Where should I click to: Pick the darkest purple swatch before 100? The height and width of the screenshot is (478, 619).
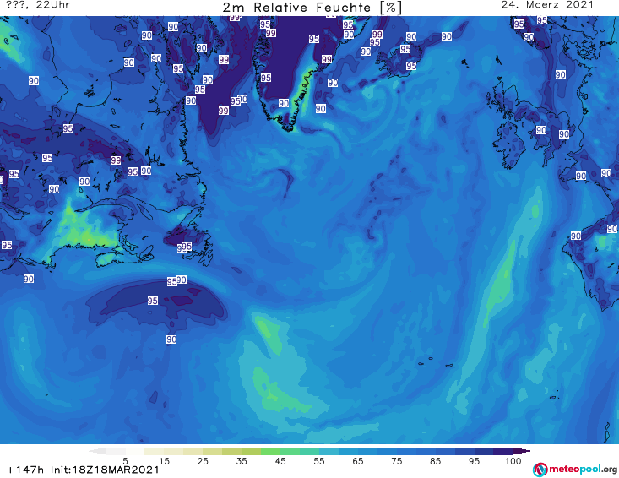pos(503,451)
